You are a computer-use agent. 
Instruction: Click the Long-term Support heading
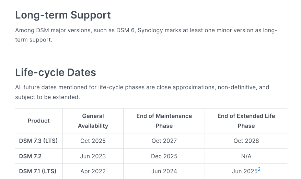pyautogui.click(x=63, y=15)
